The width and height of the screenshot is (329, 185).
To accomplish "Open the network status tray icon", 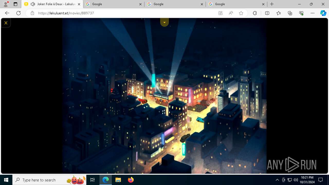I will click(x=290, y=180).
